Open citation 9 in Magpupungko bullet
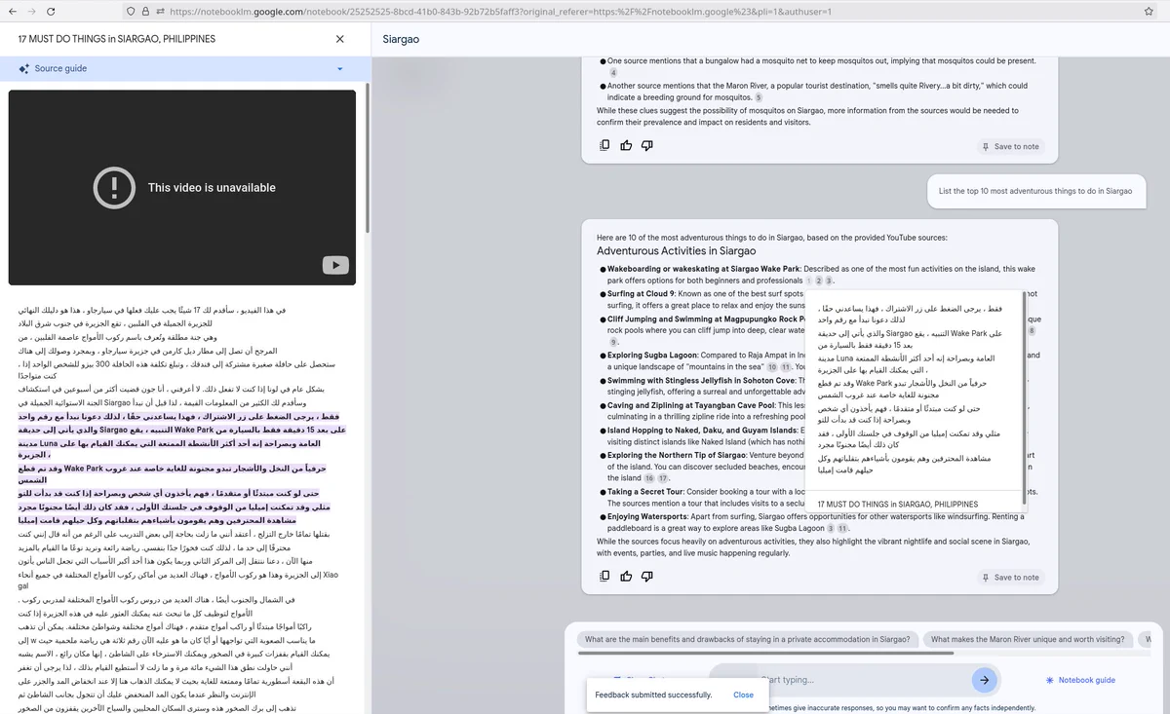 coord(613,342)
